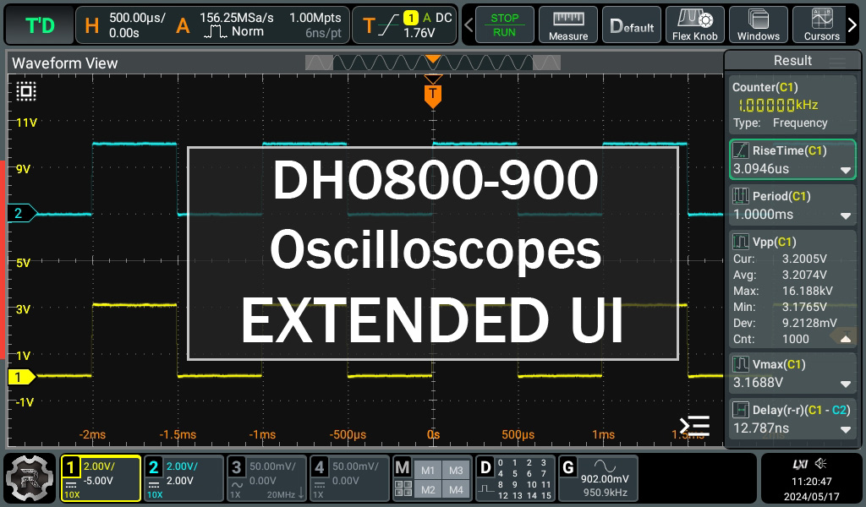Open the gear settings icon bottom-left

(29, 478)
